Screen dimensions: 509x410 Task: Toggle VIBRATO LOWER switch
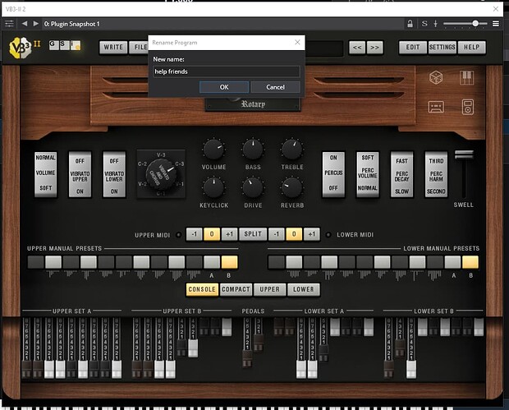(114, 174)
